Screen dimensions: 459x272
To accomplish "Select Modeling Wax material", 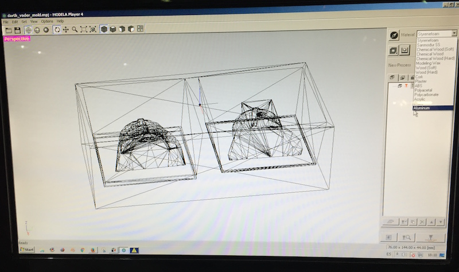I will click(428, 63).
